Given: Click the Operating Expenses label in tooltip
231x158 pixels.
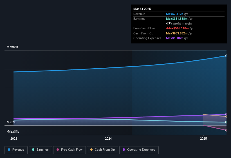Looking at the screenshot, I should [x=147, y=38].
